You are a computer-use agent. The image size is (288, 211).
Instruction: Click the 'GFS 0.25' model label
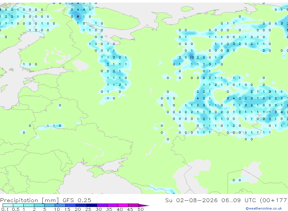point(77,200)
